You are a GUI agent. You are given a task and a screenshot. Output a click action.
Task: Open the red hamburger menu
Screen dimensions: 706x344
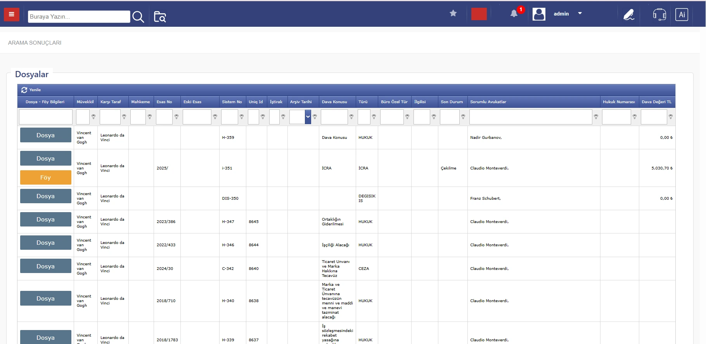(11, 15)
